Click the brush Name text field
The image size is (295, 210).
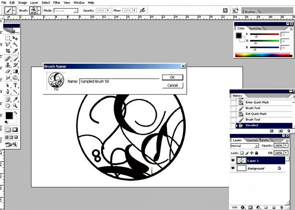[118, 81]
